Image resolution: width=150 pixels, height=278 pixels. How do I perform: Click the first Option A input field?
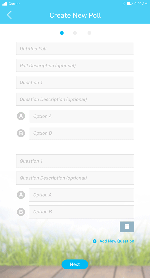click(81, 116)
